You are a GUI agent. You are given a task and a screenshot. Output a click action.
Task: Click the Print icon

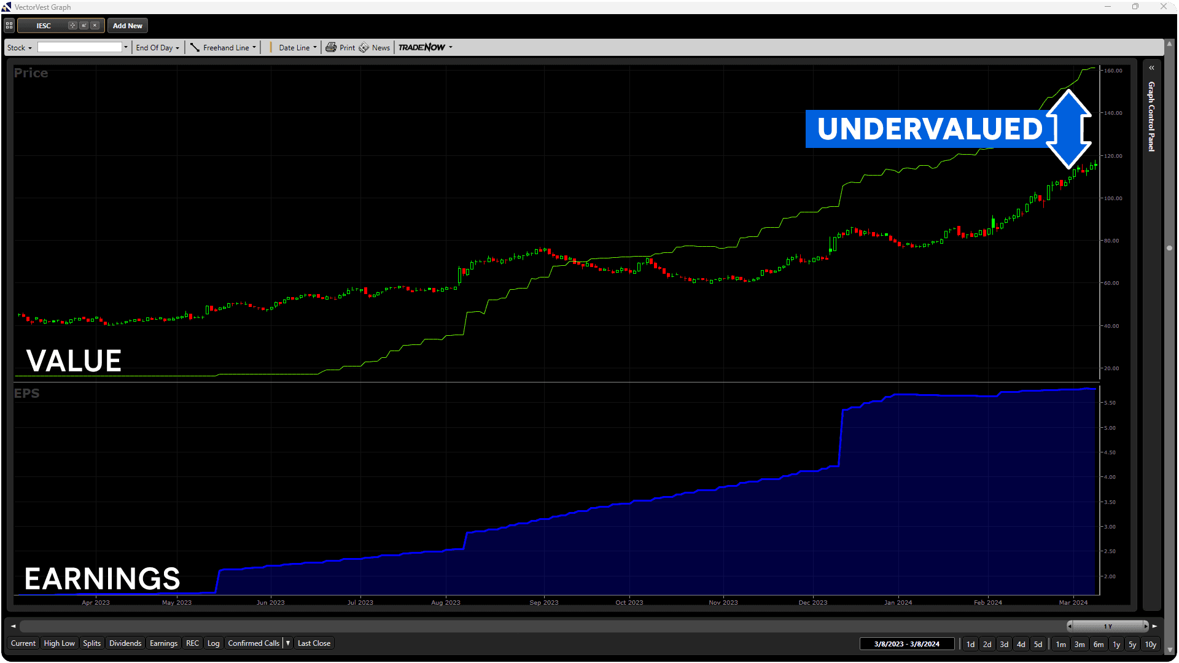331,47
